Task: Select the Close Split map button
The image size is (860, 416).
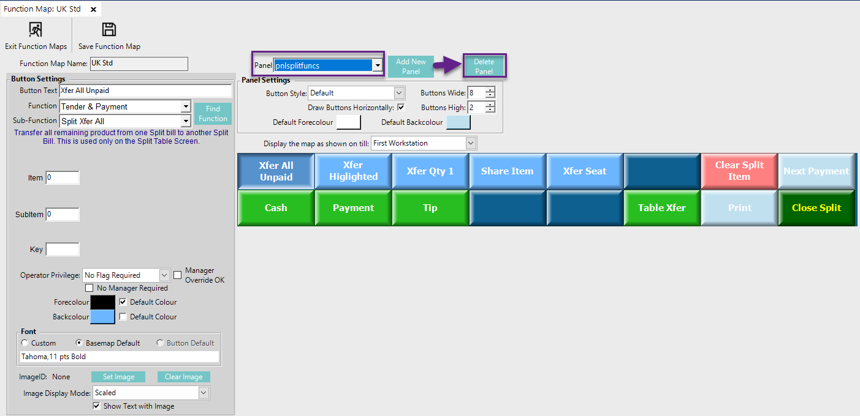Action: pos(816,208)
